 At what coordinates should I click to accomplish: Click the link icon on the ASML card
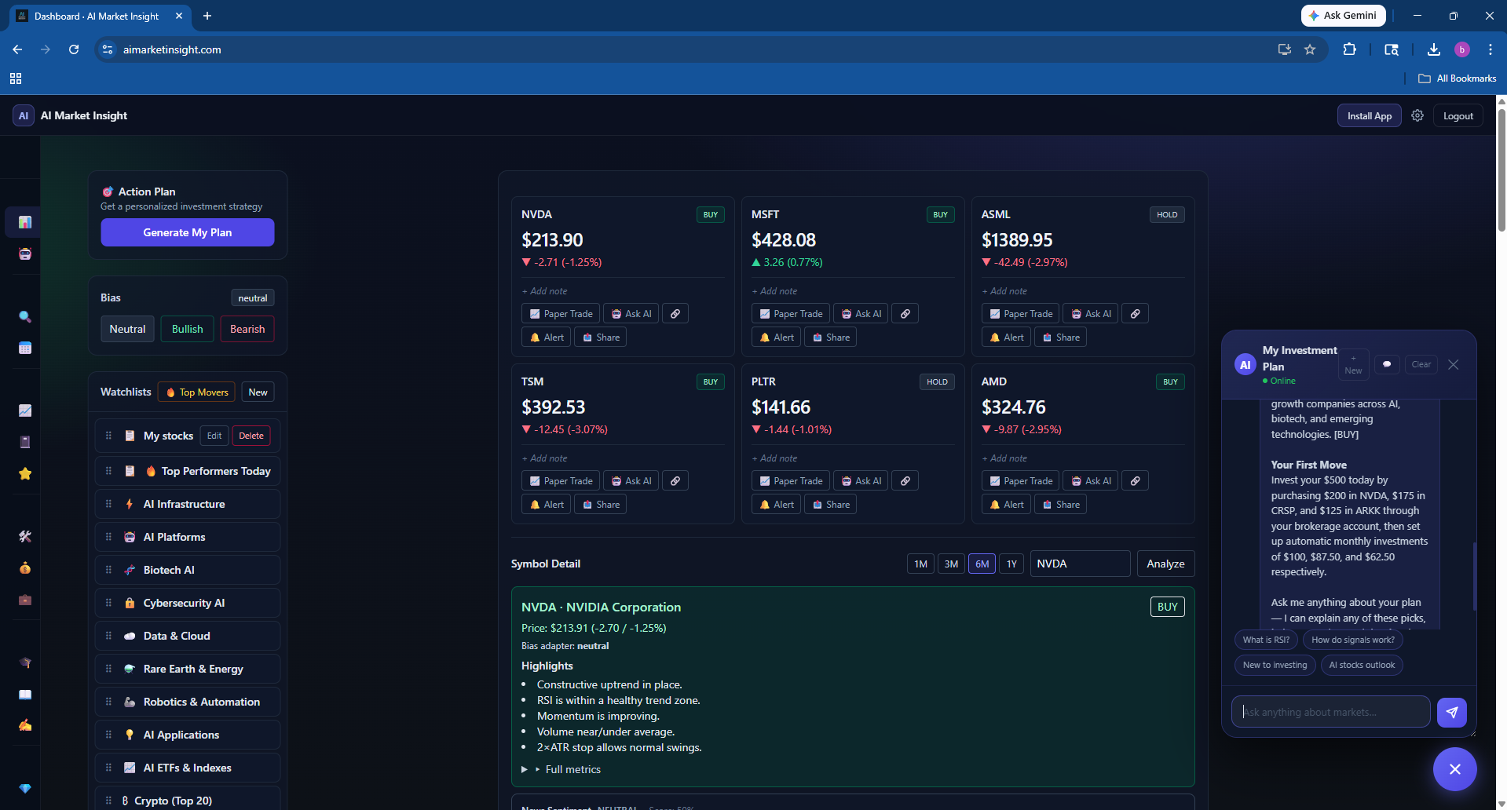click(x=1136, y=314)
